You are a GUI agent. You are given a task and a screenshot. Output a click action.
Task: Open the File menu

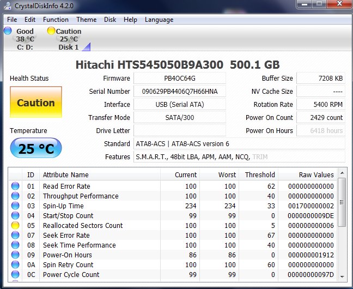click(12, 20)
